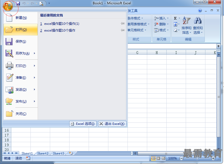Click the Insert Worksheet tab icon
Image resolution: width=224 pixels, height=164 pixels.
(x=71, y=153)
